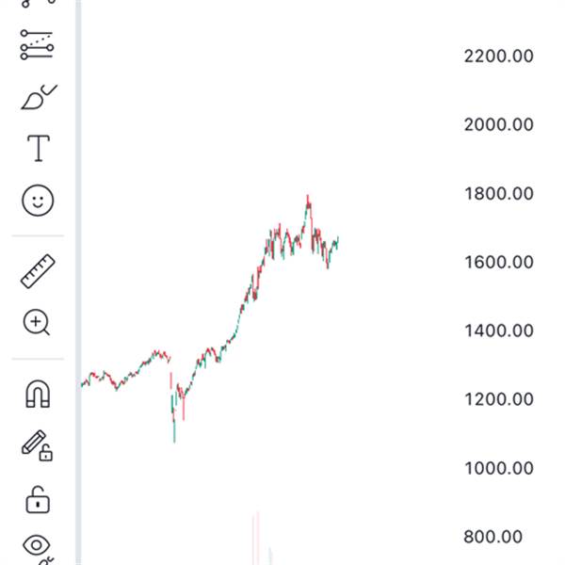
Task: Click the 1800.00 price axis label
Action: click(498, 194)
